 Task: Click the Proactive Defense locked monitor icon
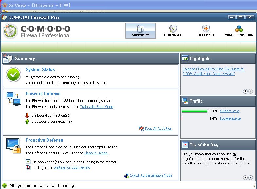pos(13,146)
